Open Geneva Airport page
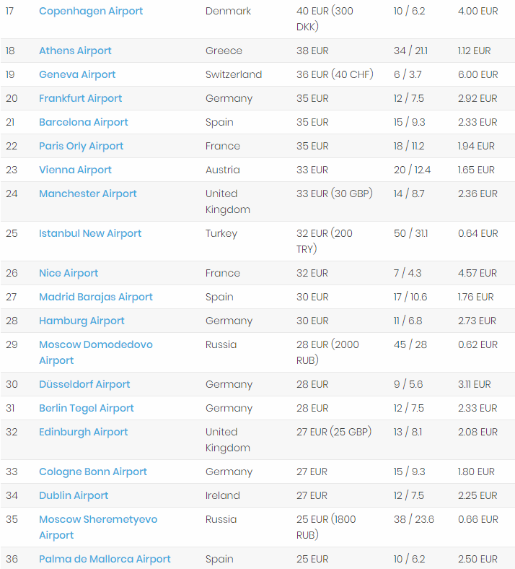Image resolution: width=515 pixels, height=569 pixels. 77,74
